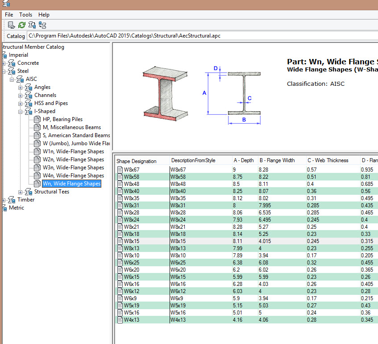Click the document icon on the W8x67 table row

(x=119, y=170)
